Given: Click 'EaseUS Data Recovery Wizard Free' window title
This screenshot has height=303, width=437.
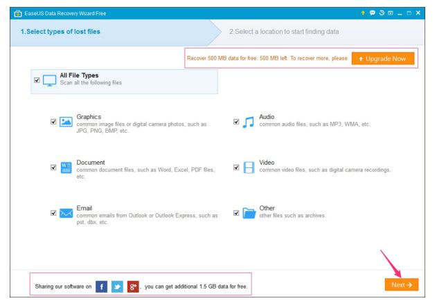Looking at the screenshot, I should 65,13.
